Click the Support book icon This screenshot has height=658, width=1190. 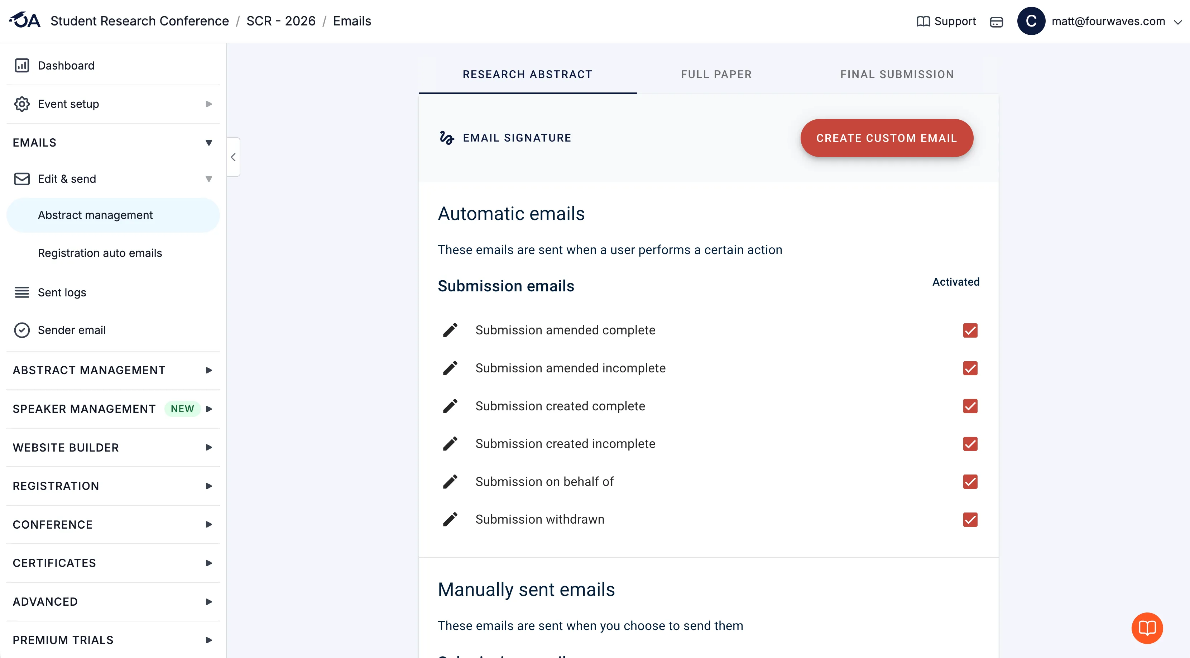tap(923, 21)
